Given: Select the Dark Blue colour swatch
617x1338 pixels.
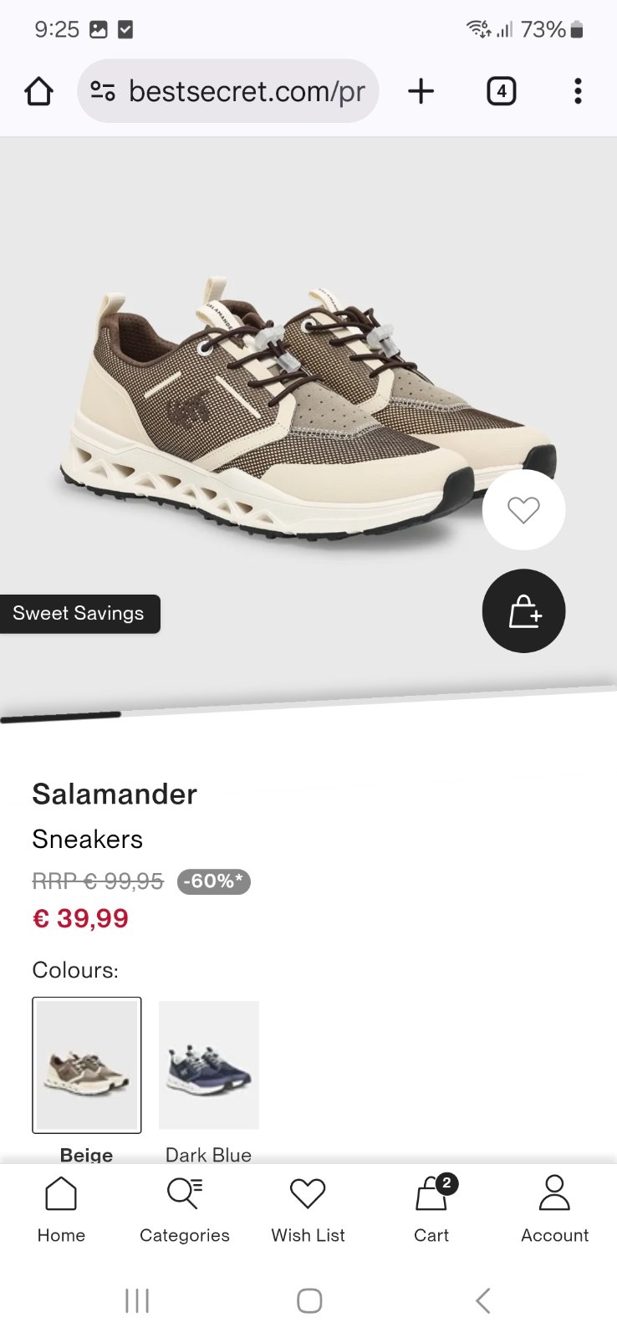Looking at the screenshot, I should pyautogui.click(x=209, y=1065).
